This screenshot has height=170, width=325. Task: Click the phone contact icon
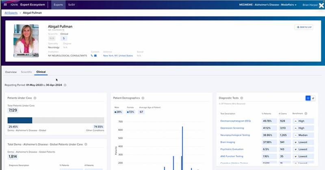coord(92,56)
